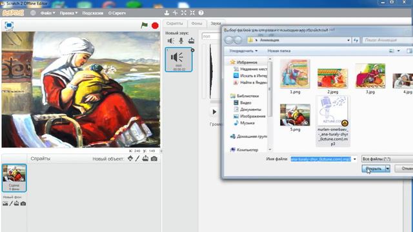The width and height of the screenshot is (413, 232).
Task: Open the Подсказки menu item
Action: pos(92,13)
